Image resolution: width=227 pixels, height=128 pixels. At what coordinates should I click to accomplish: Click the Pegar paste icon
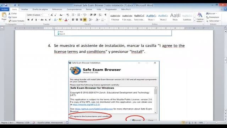(x=4, y=15)
